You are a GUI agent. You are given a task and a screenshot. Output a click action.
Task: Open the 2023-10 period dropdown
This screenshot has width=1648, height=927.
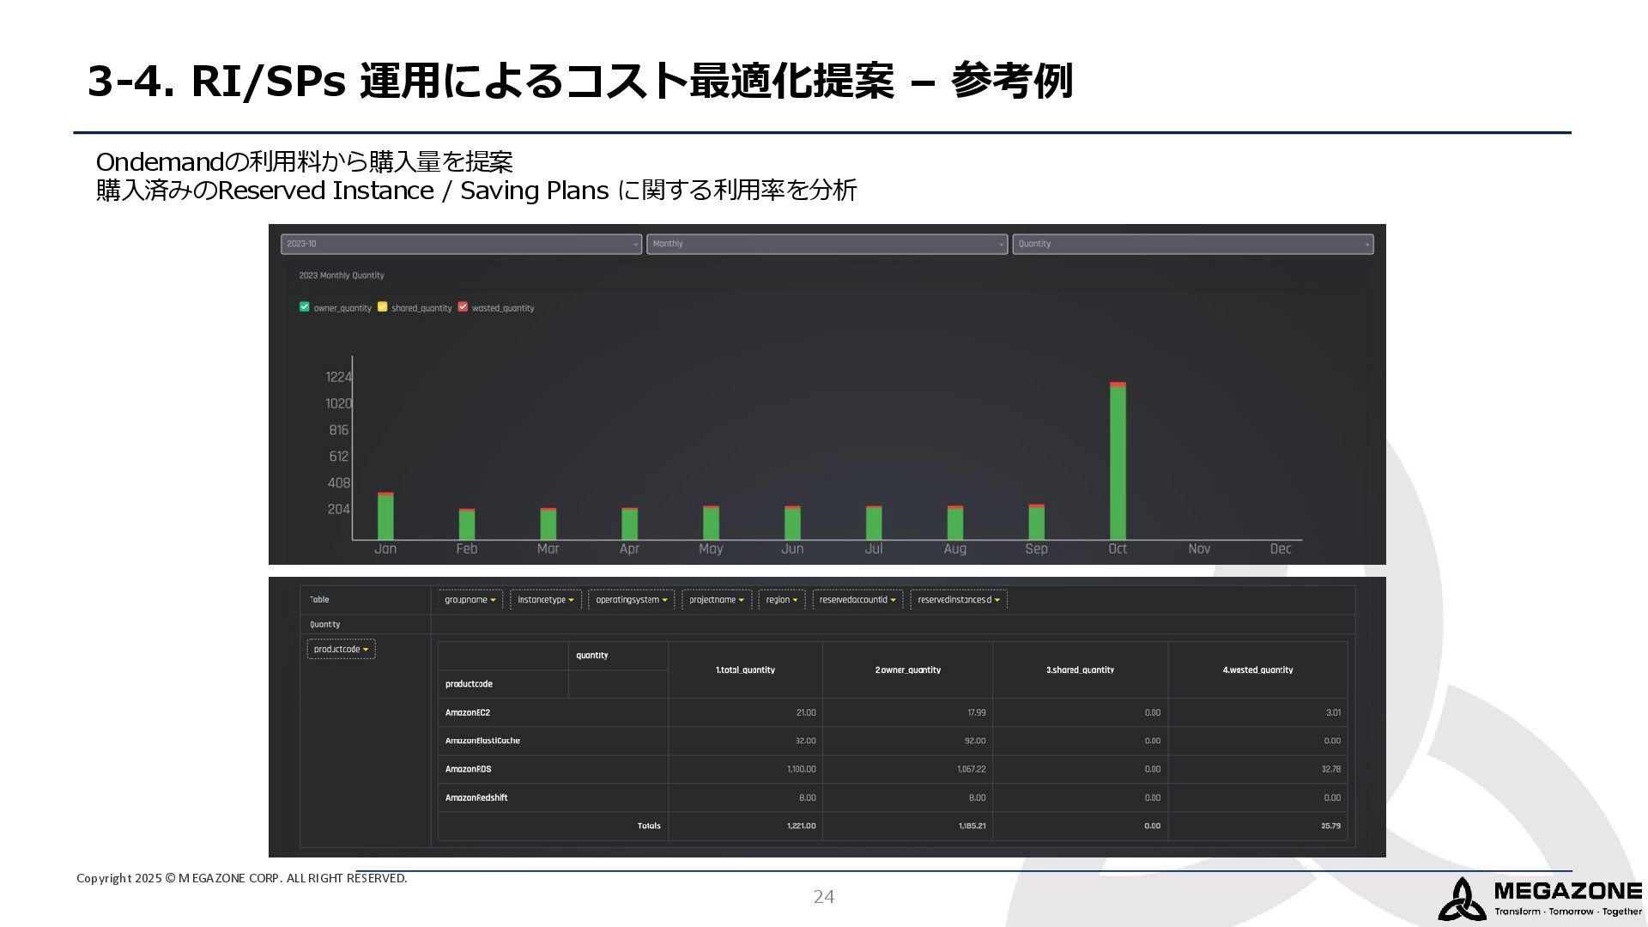(461, 245)
